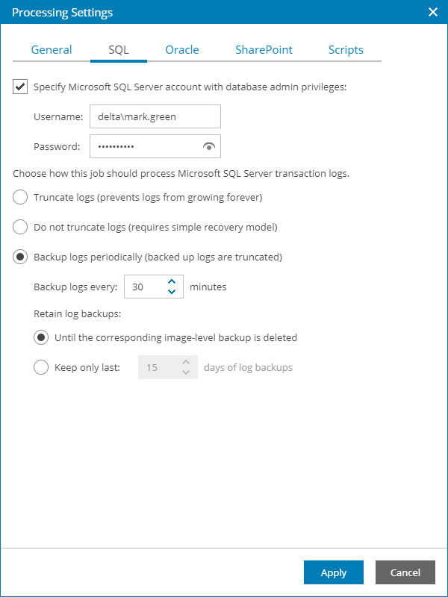Switch to the General tab
The height and width of the screenshot is (597, 448).
[x=52, y=49]
